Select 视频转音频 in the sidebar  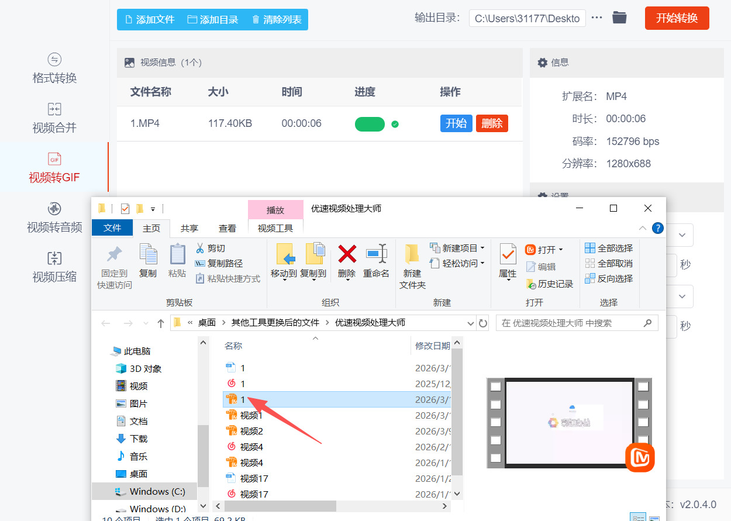(54, 218)
